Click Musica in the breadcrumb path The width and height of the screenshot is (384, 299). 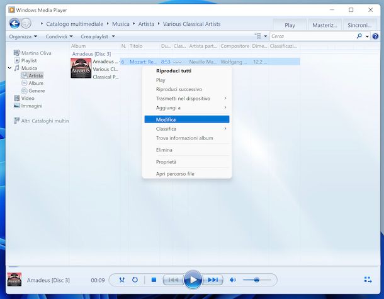(121, 24)
